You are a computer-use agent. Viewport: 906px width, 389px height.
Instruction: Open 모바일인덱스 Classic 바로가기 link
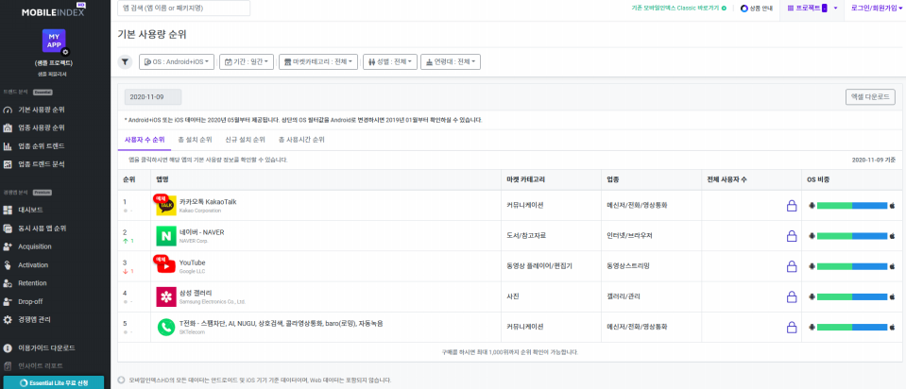pyautogui.click(x=679, y=8)
